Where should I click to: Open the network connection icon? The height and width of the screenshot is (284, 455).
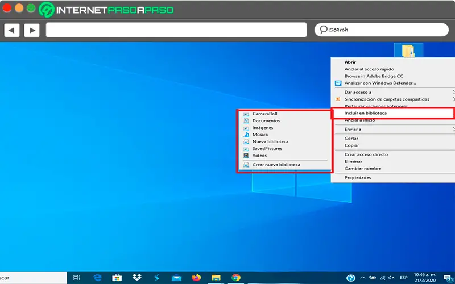coord(383,278)
